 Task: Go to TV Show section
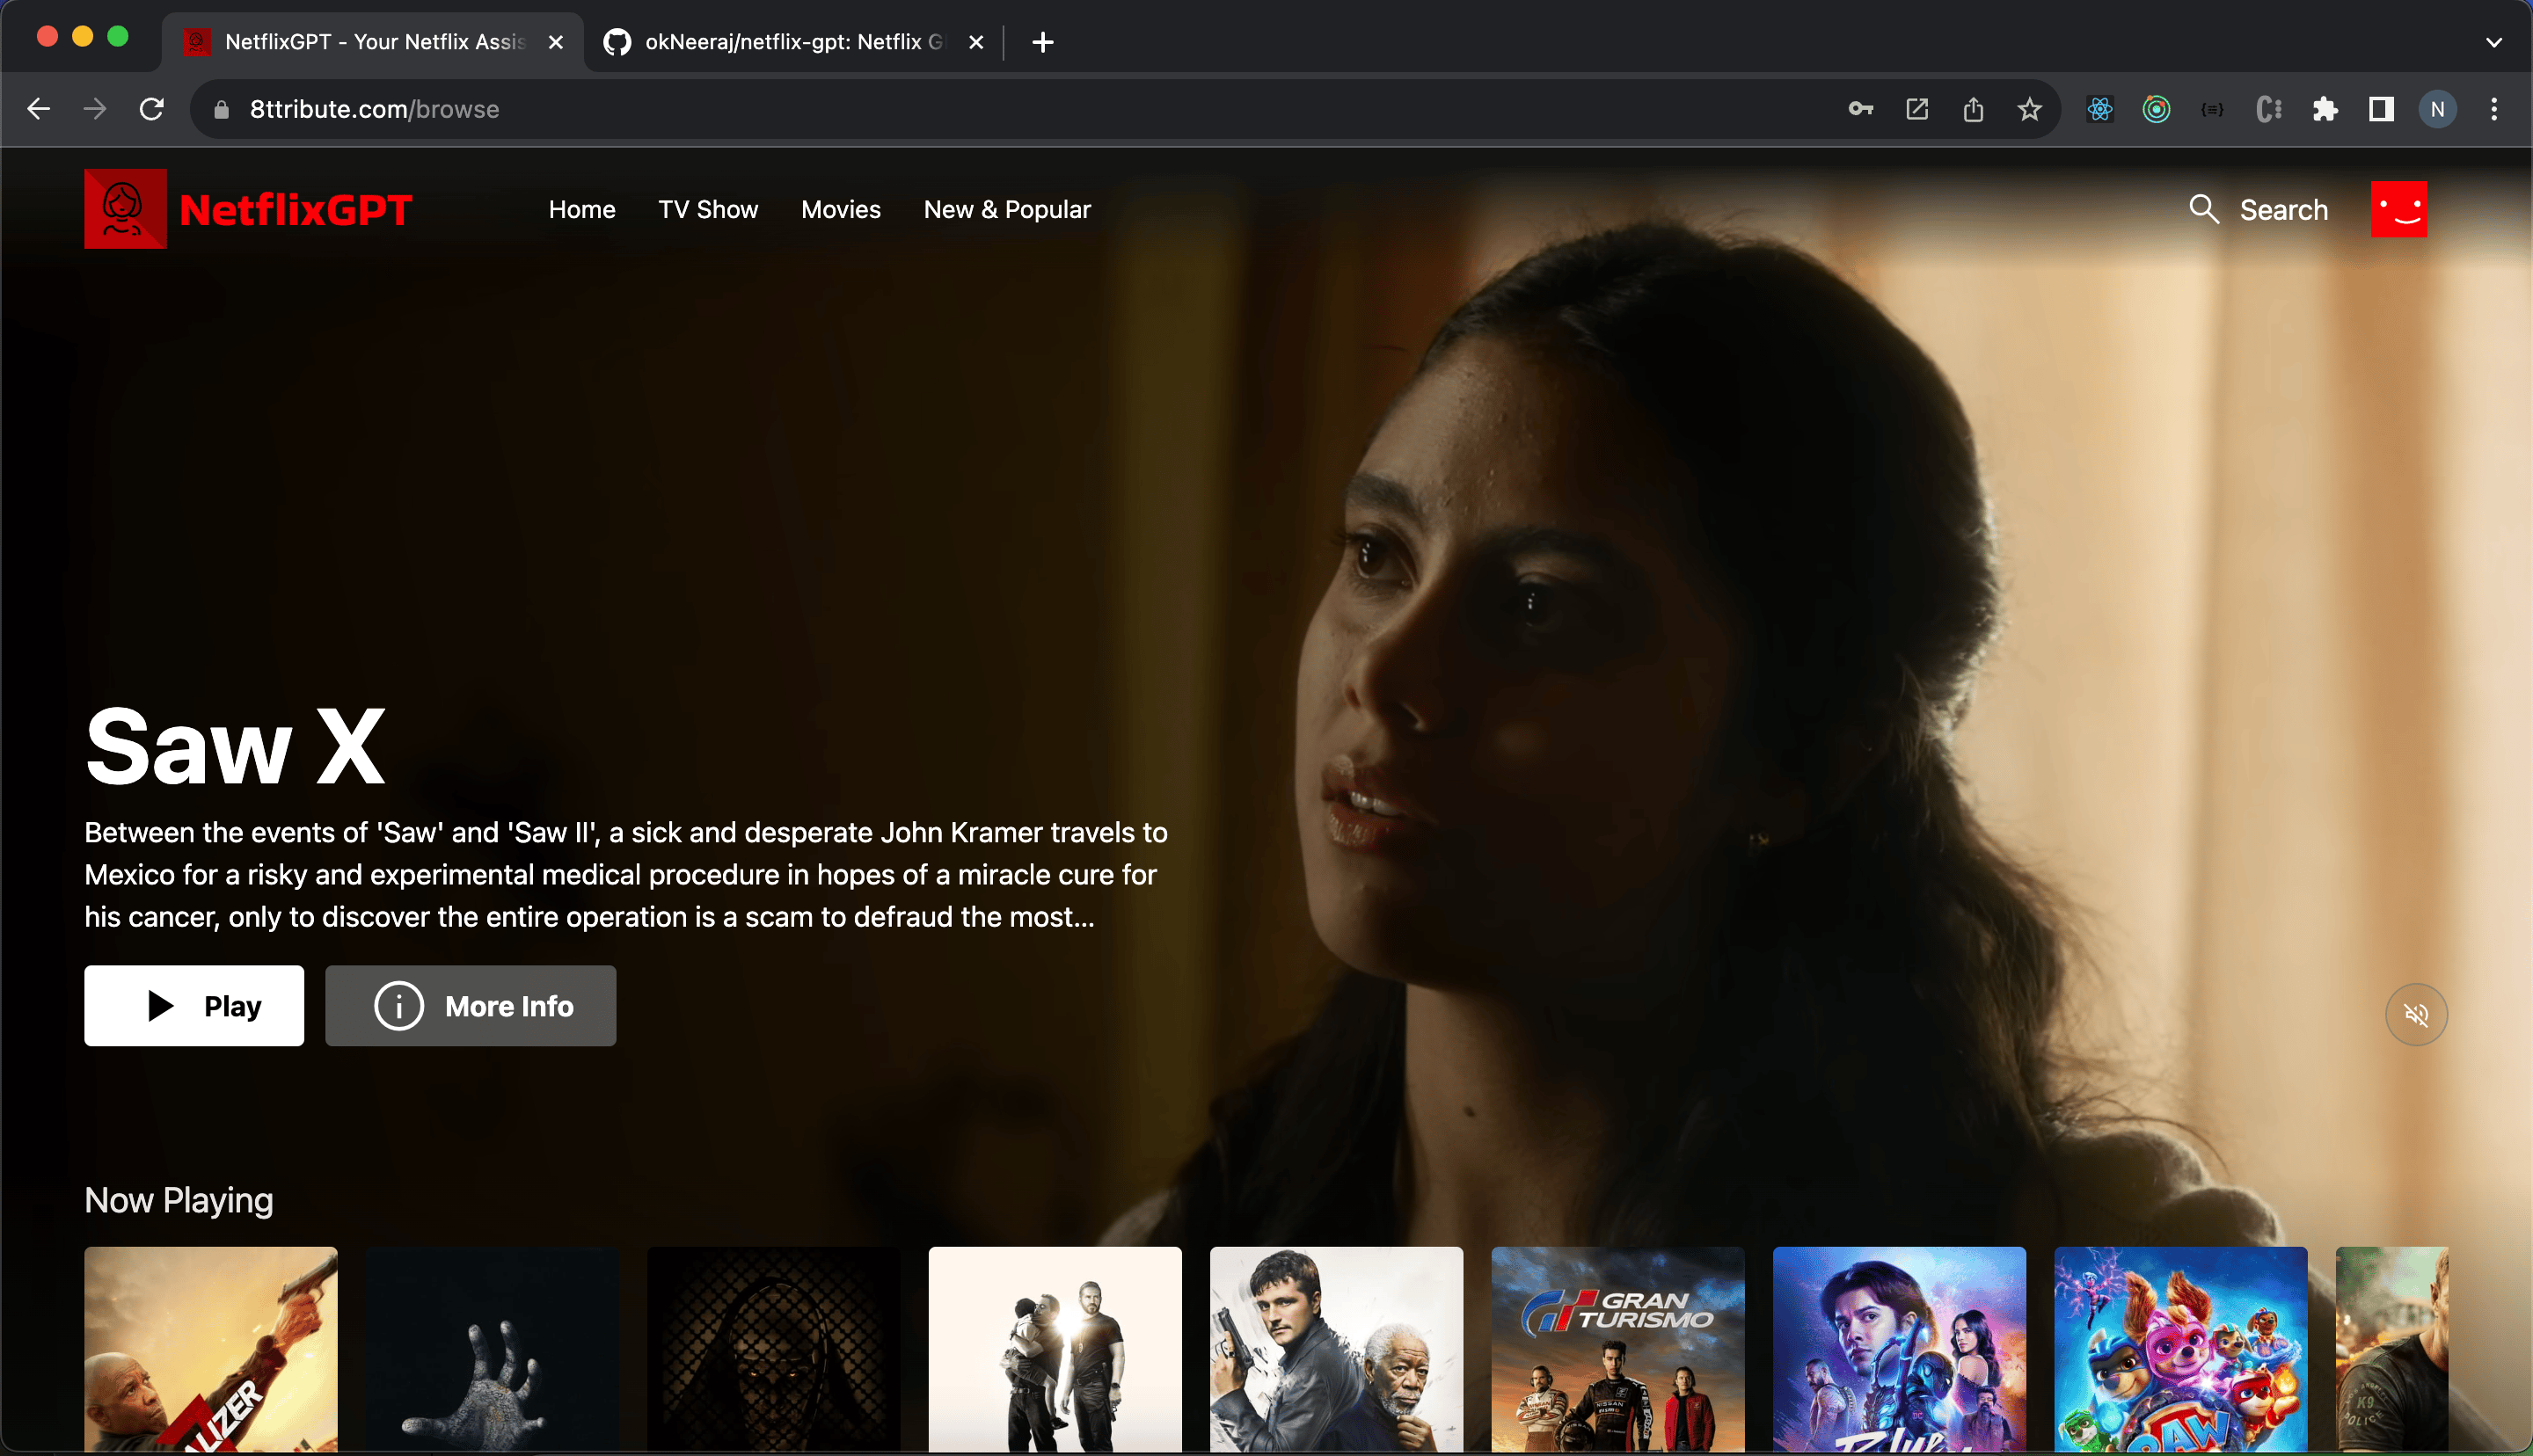(x=708, y=209)
